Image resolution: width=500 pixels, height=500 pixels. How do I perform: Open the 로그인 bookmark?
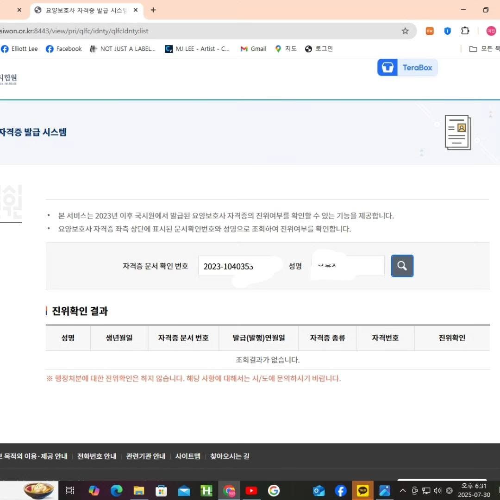coord(319,49)
